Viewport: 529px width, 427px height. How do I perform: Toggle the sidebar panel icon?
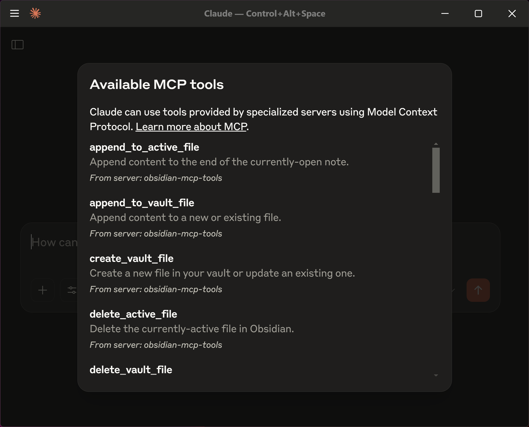(x=18, y=45)
